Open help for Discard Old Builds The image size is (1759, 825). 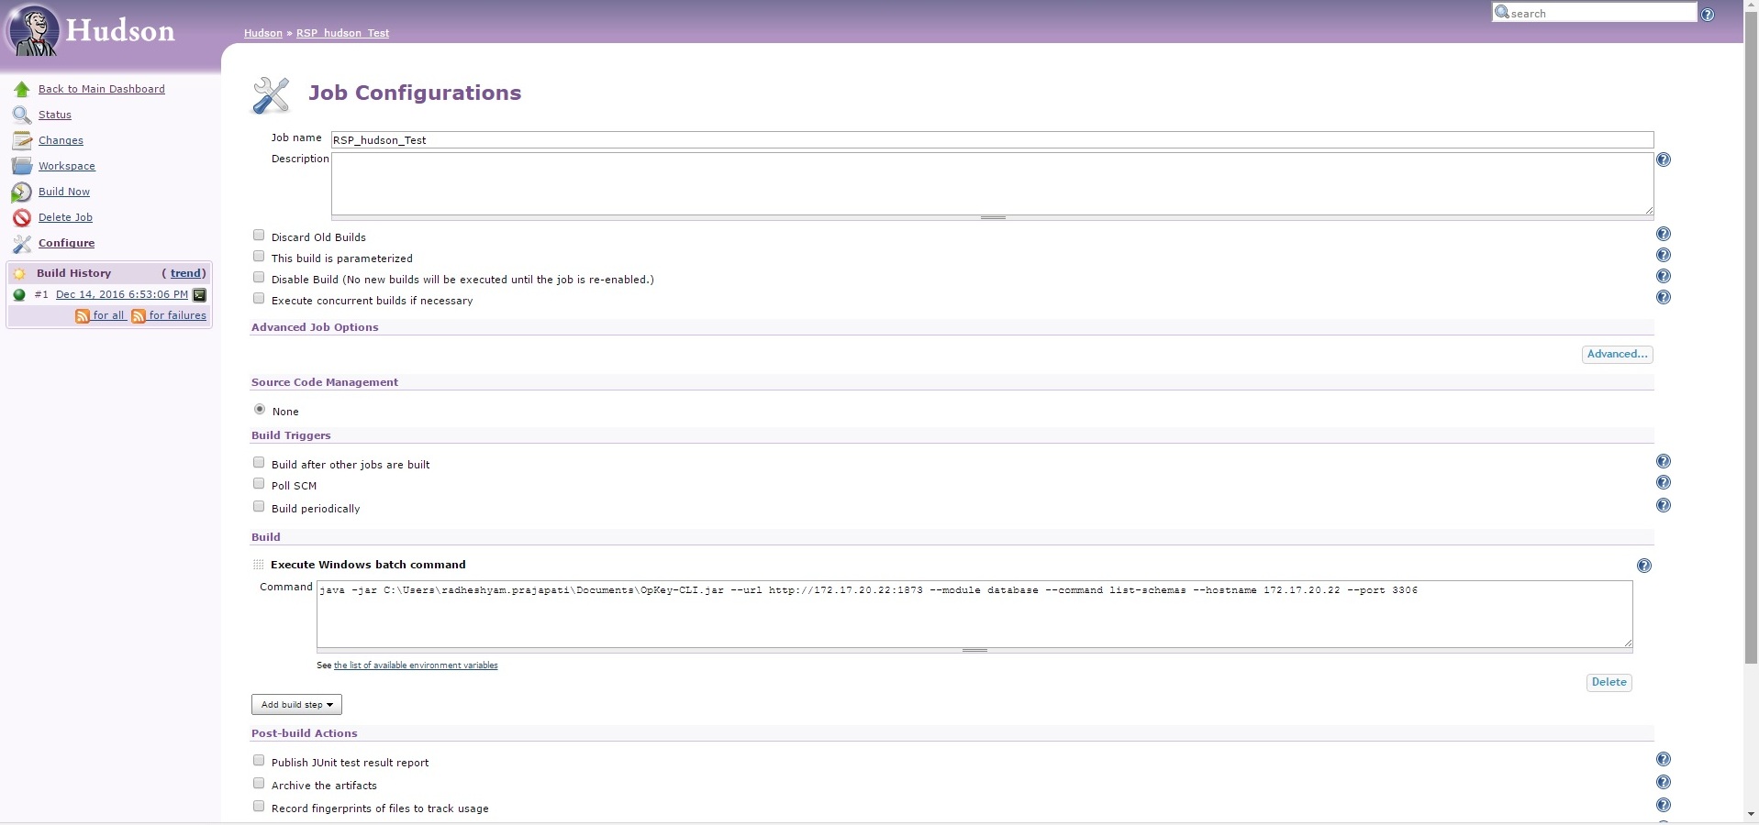click(x=1664, y=234)
